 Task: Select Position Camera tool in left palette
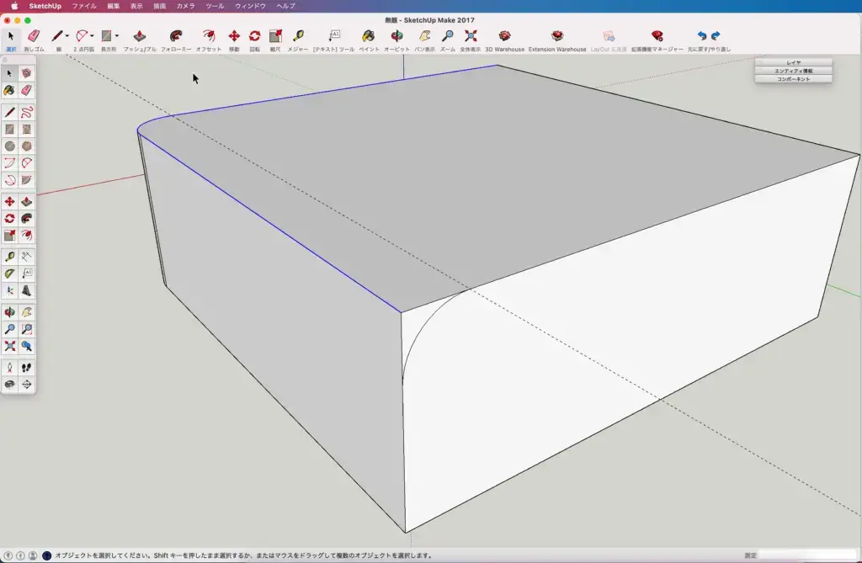(9, 368)
